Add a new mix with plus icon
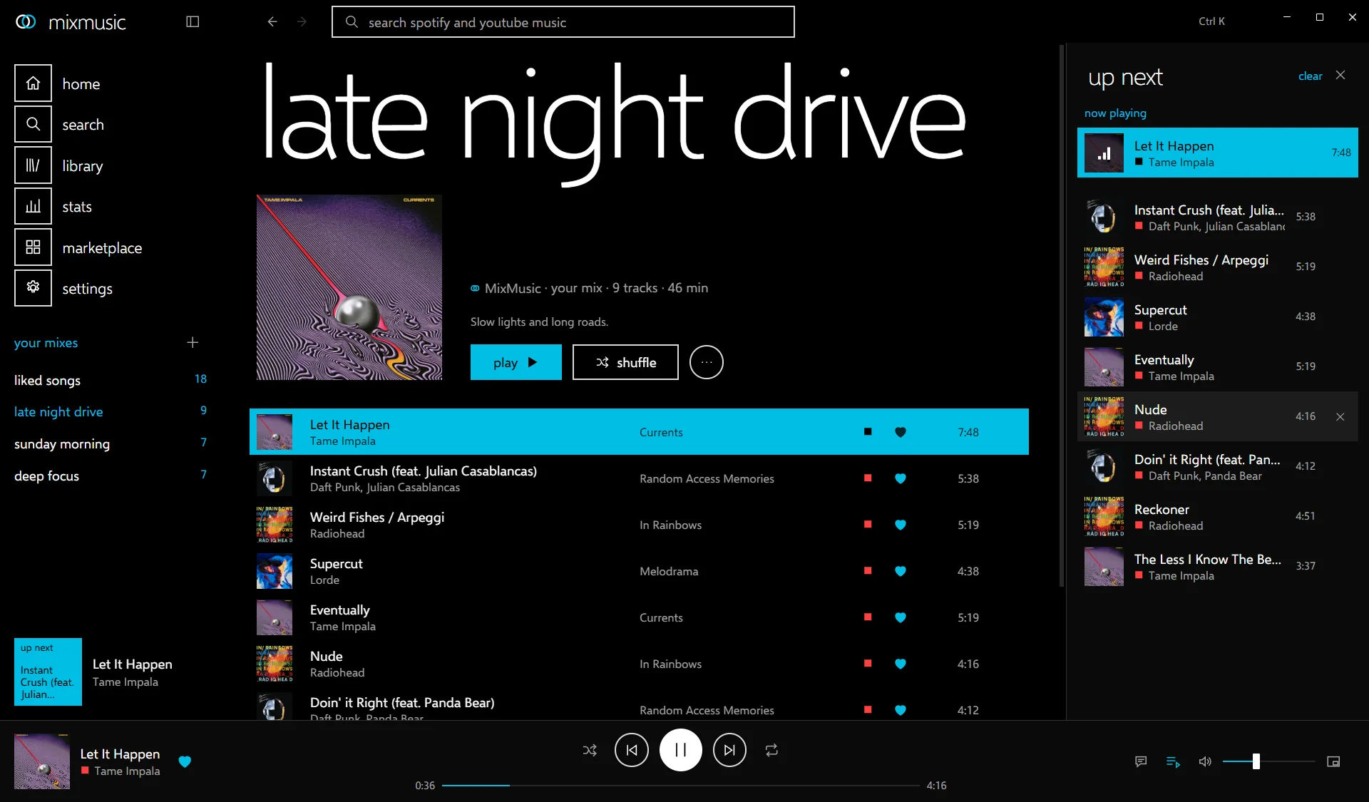 point(193,342)
